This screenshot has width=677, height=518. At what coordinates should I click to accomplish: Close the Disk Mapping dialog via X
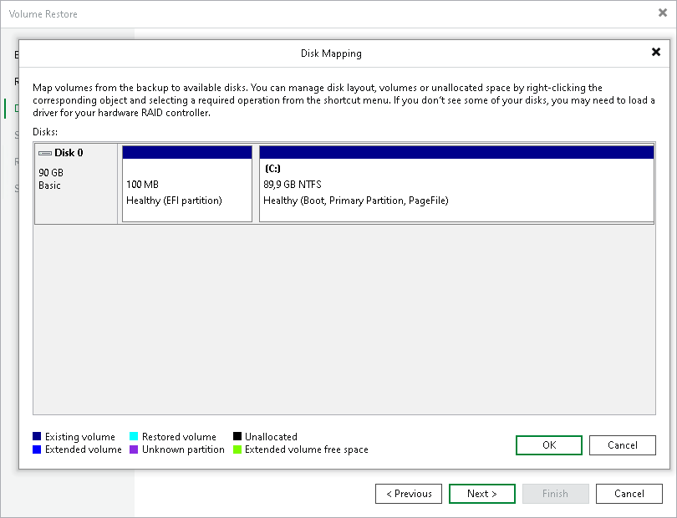(x=656, y=52)
